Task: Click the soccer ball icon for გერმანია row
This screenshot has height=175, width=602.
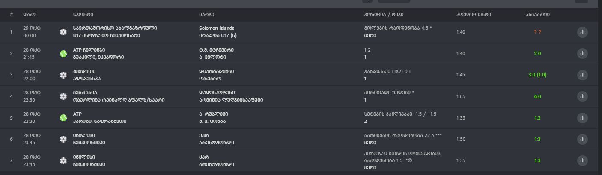Action: [x=63, y=96]
